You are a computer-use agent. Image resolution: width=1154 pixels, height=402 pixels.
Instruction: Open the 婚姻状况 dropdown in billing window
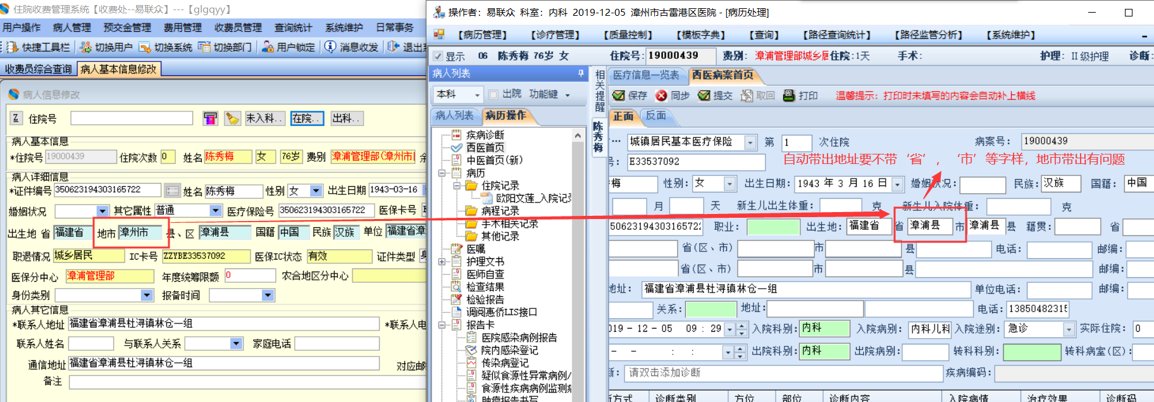(102, 211)
